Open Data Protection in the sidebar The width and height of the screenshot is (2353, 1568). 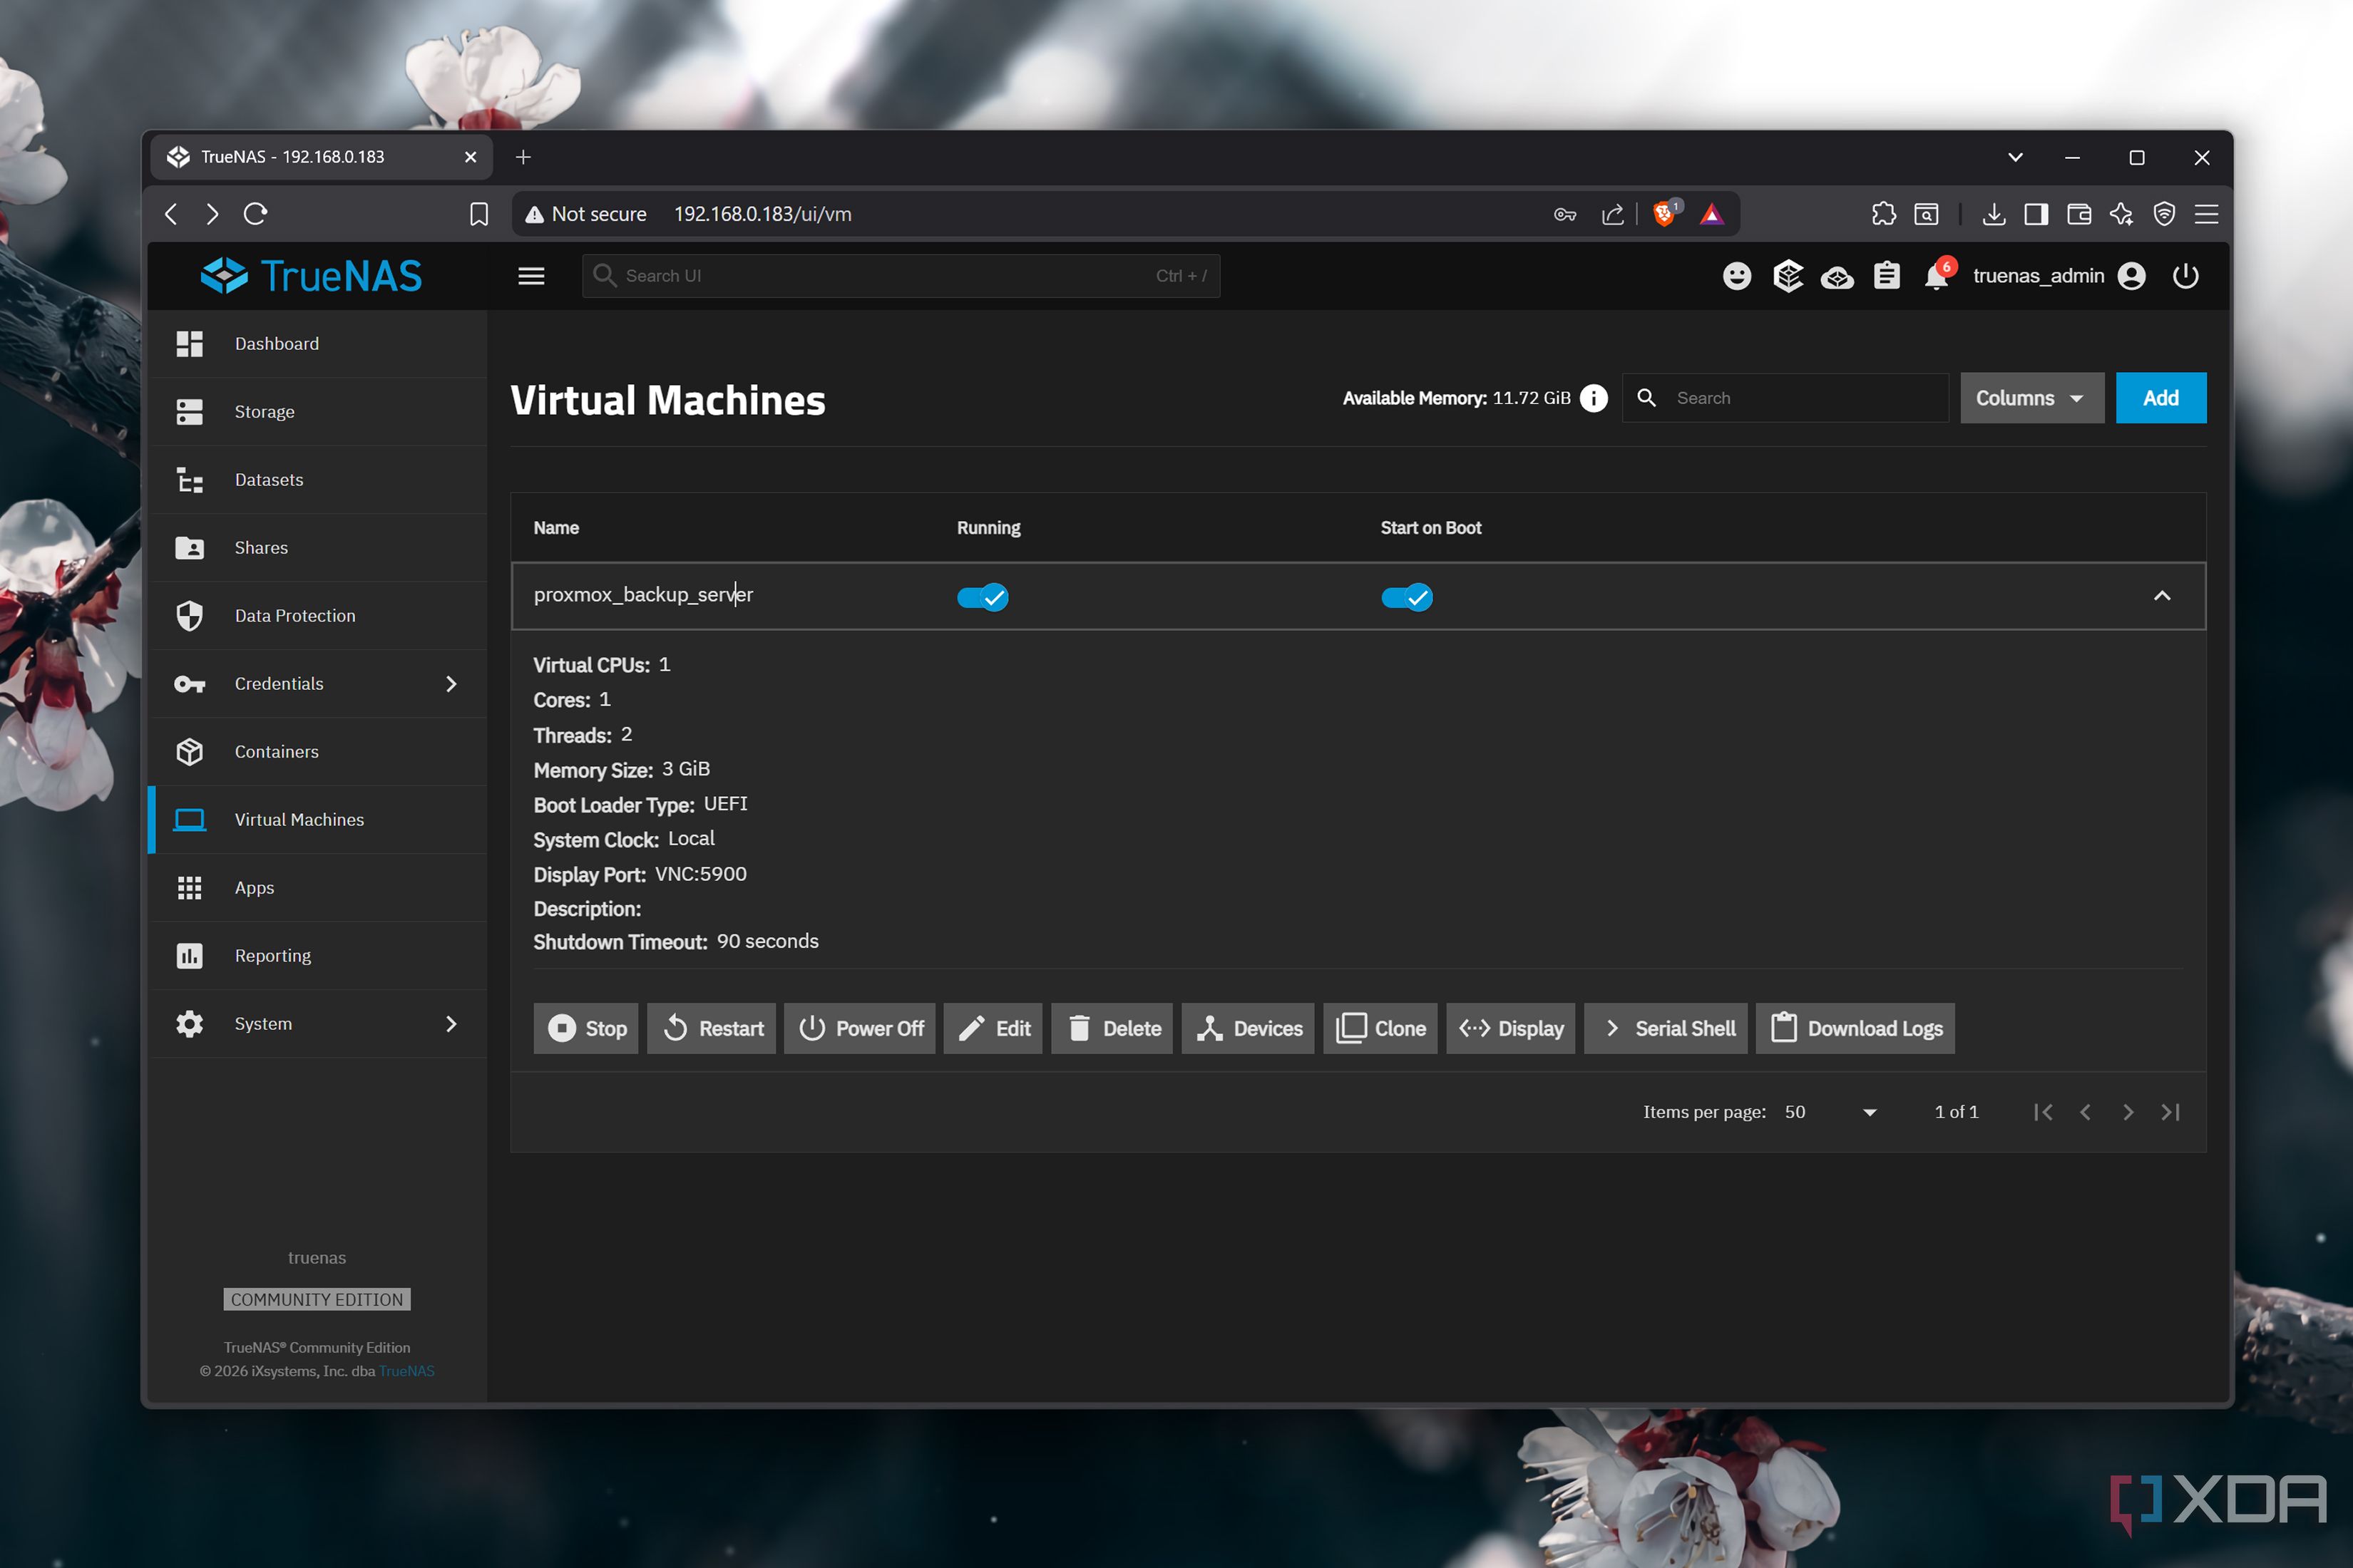click(x=318, y=616)
